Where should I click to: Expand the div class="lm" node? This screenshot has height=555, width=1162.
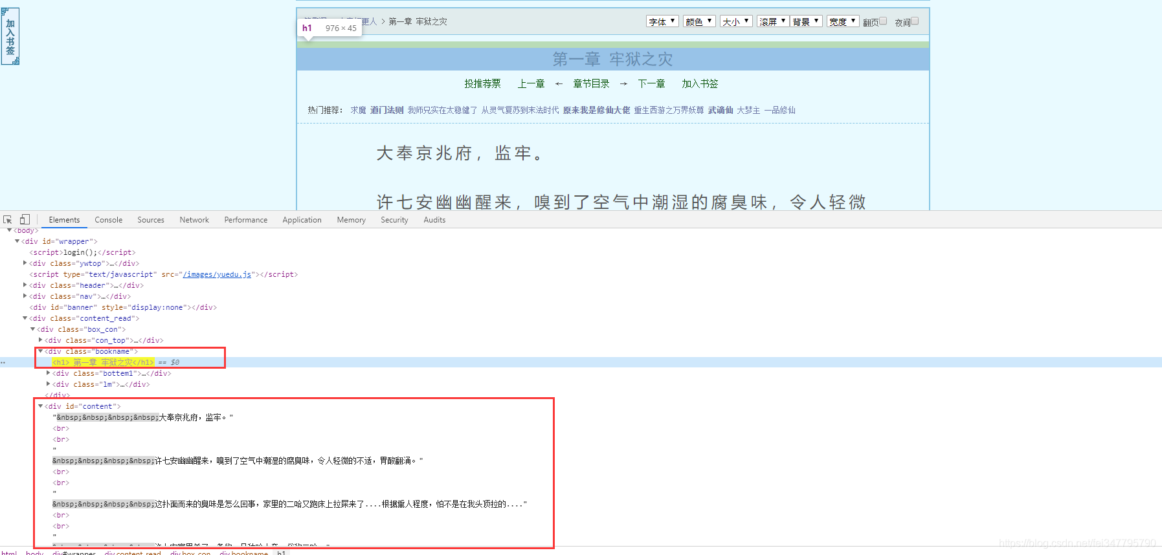[x=48, y=384]
